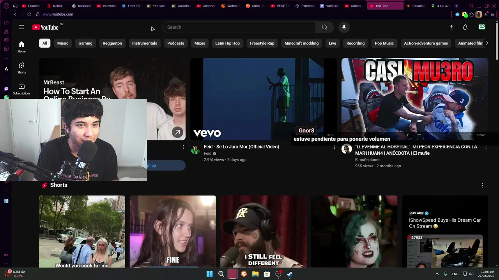Click the site info padlock icon
Image resolution: width=499 pixels, height=280 pixels.
click(38, 14)
